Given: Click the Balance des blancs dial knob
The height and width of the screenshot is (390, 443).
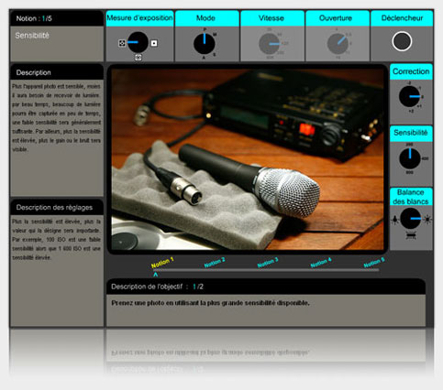Looking at the screenshot, I should [x=411, y=219].
